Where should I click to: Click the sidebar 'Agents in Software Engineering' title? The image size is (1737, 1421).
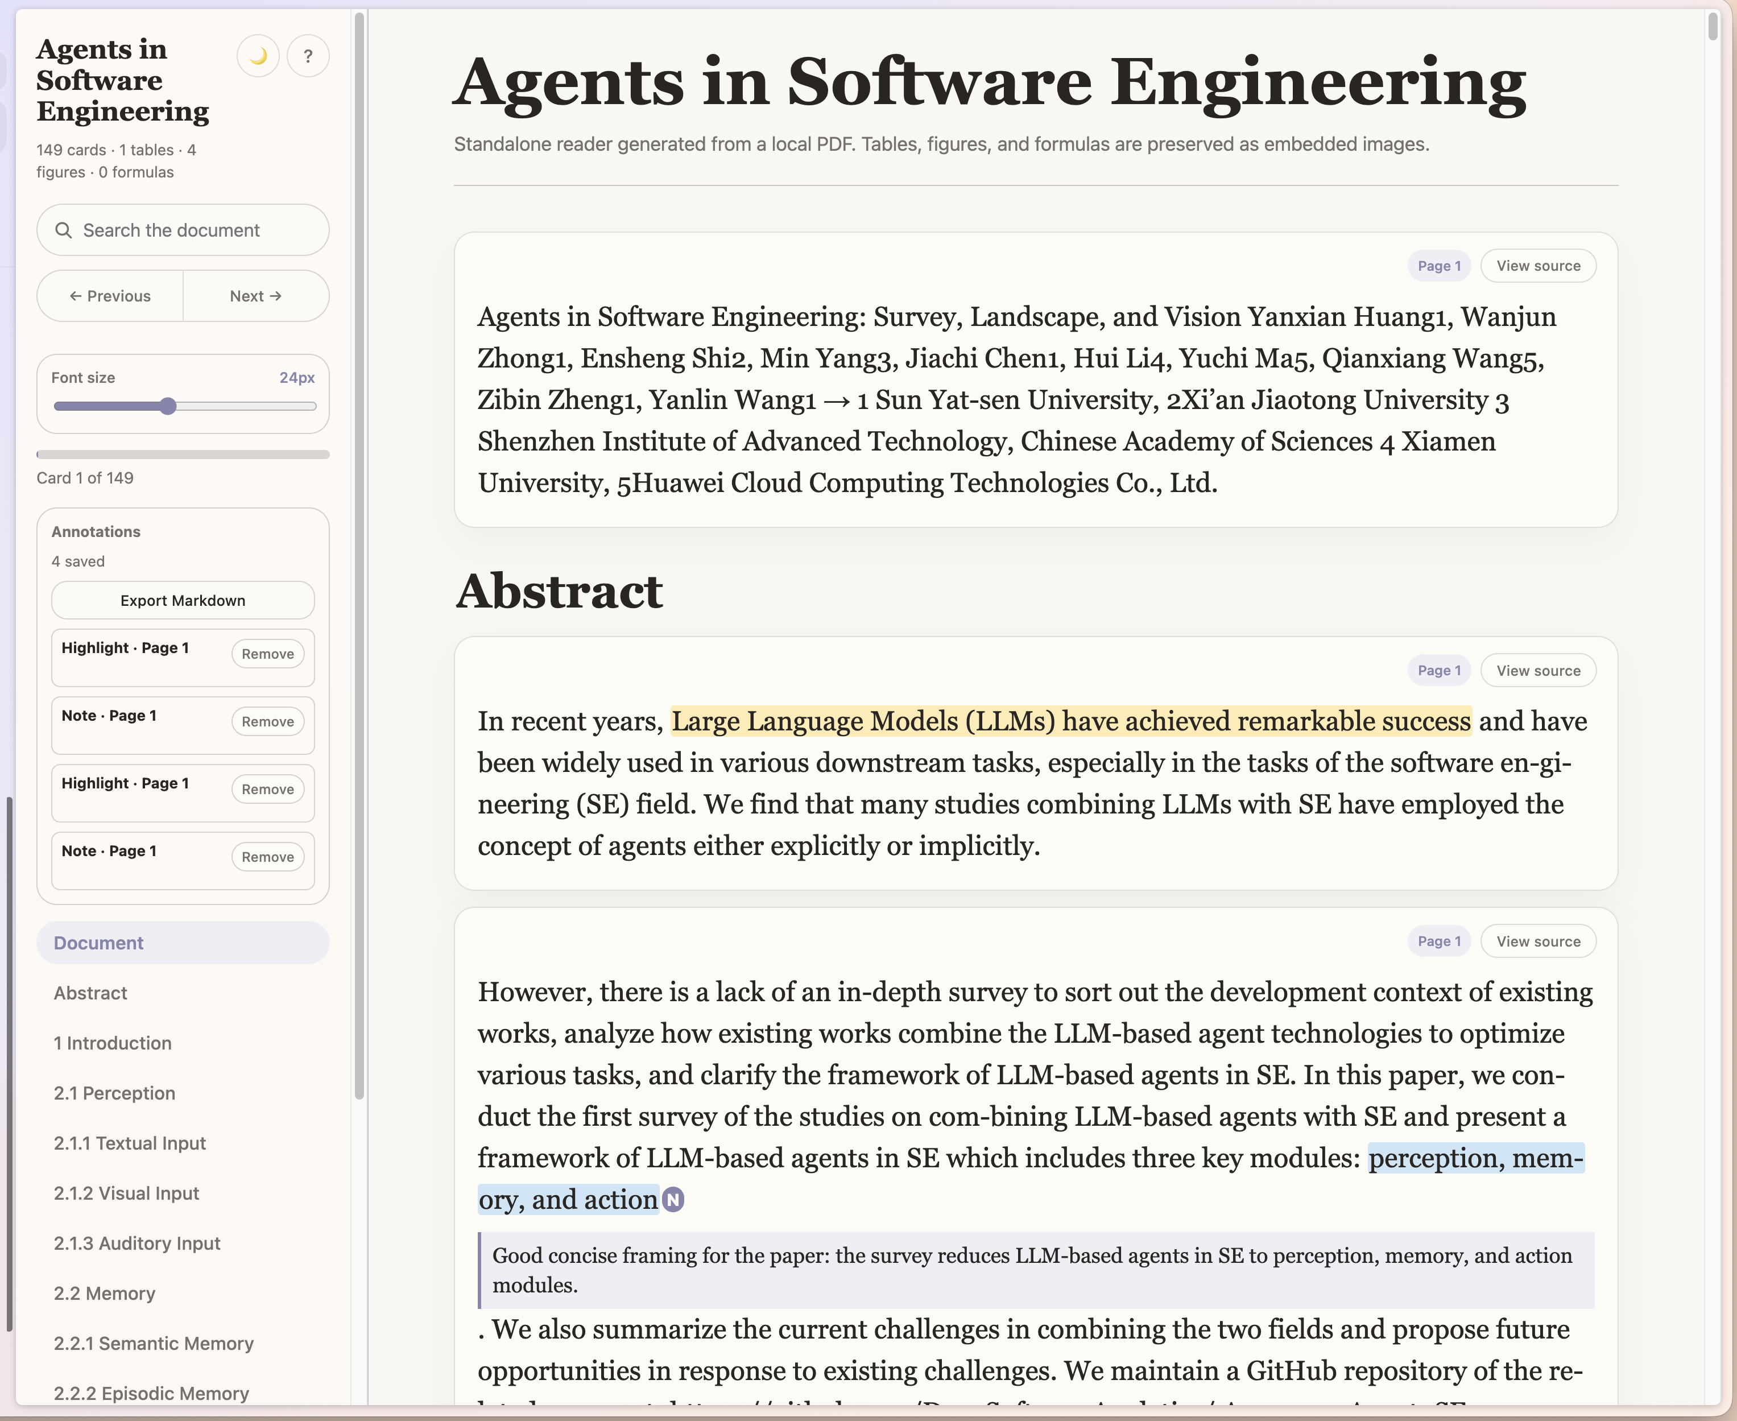(123, 80)
